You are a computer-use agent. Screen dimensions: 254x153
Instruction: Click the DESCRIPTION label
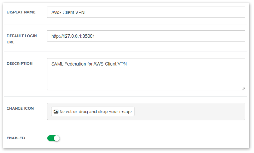[20, 64]
